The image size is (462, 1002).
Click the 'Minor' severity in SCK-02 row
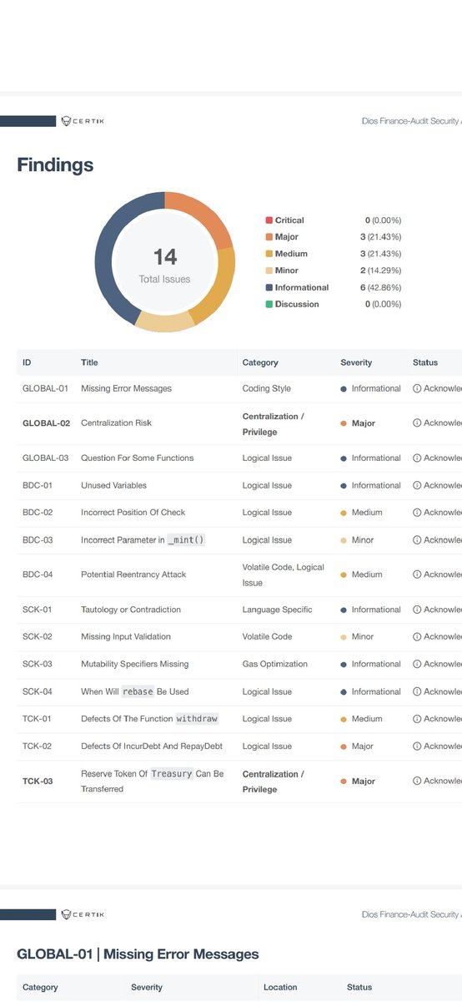coord(357,636)
